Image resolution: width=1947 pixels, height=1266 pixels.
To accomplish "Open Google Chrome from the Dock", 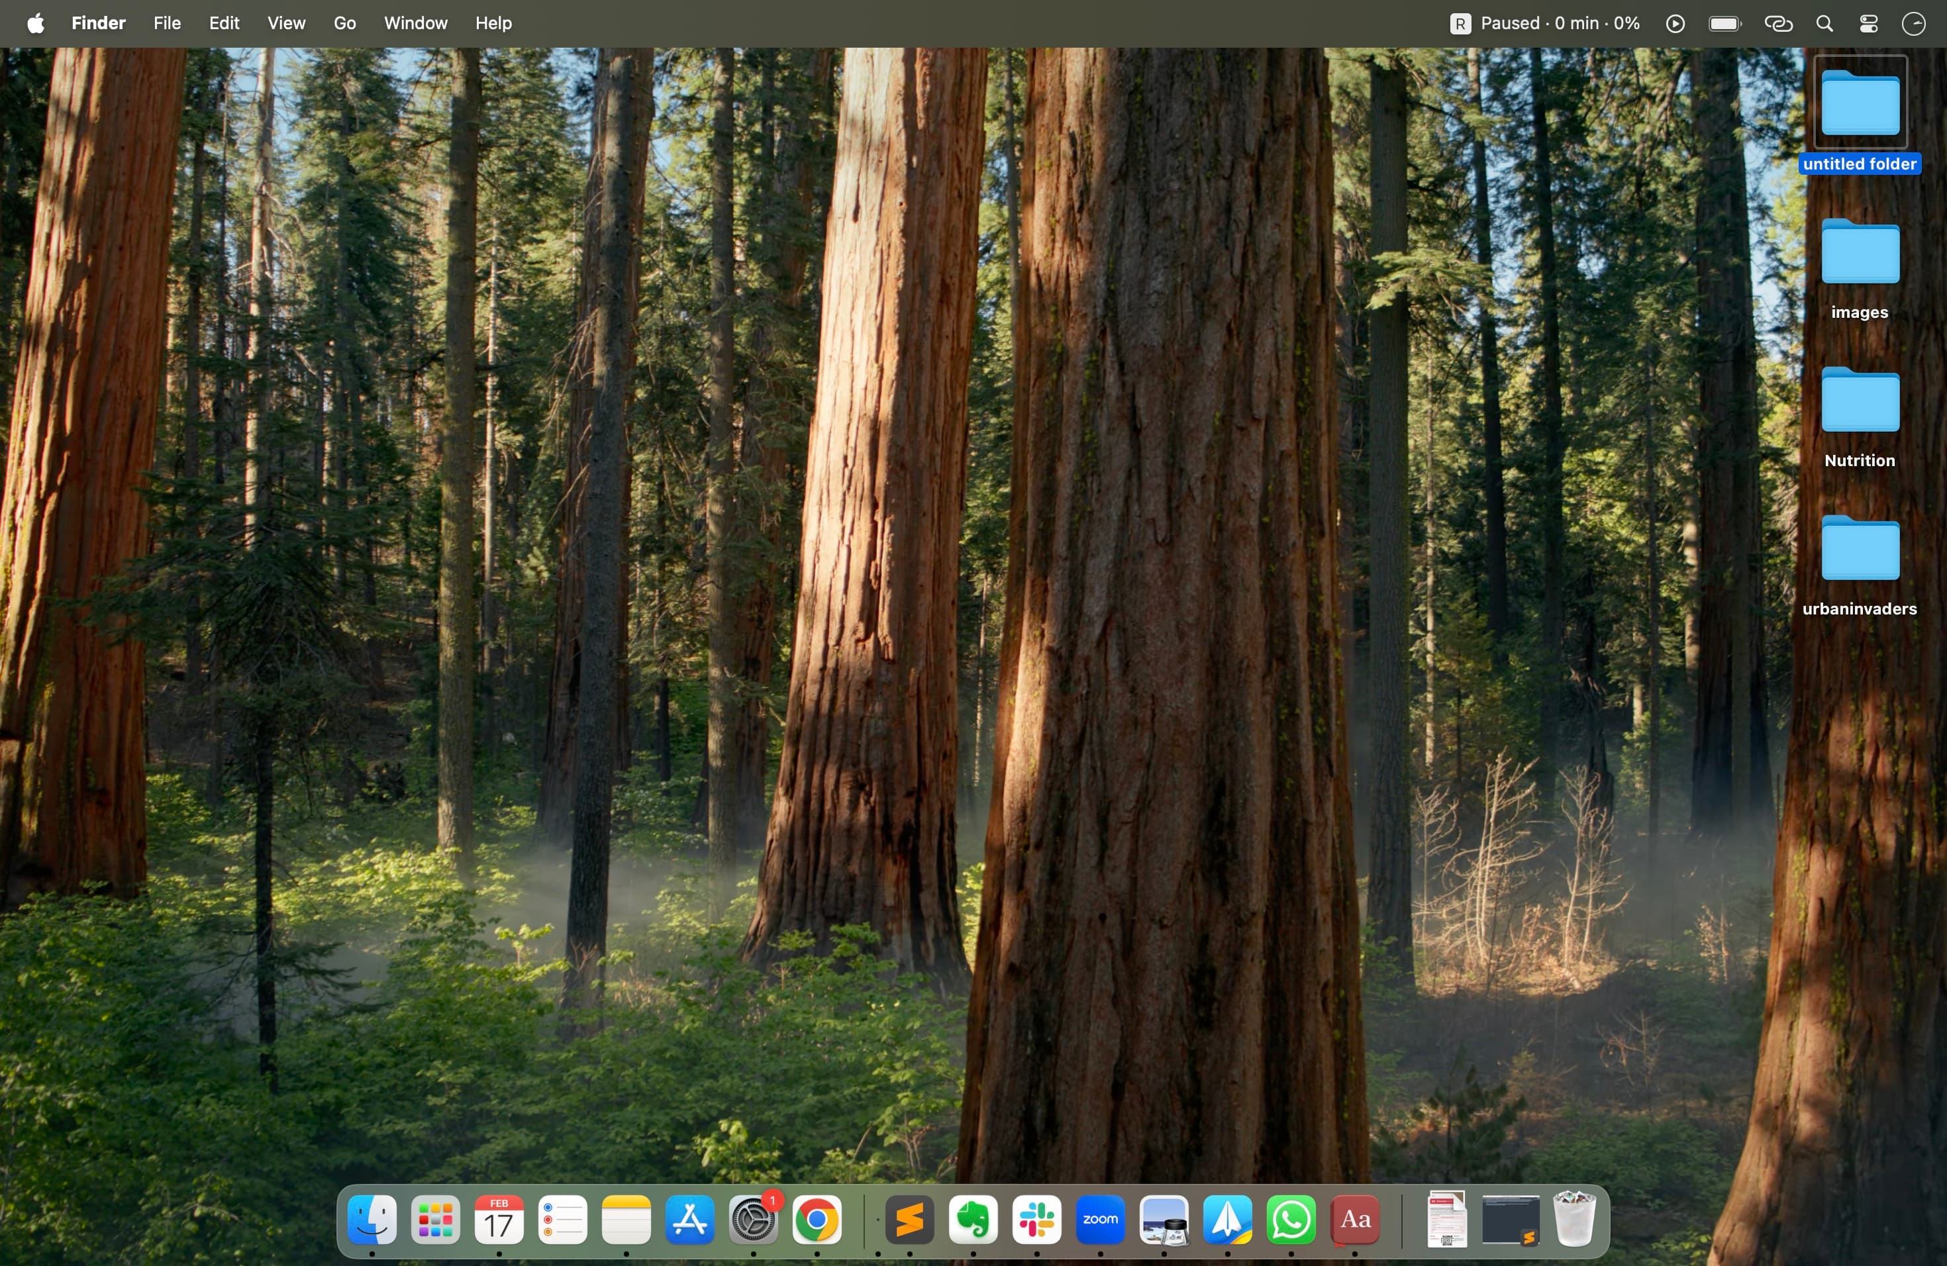I will click(x=817, y=1221).
